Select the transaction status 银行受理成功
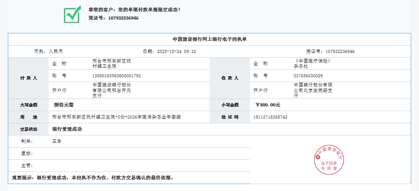This screenshot has height=191, width=419. (x=67, y=129)
